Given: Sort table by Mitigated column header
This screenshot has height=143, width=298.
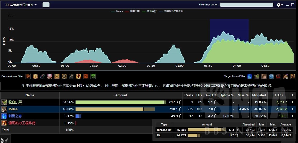Looking at the screenshot, I should (x=259, y=95).
